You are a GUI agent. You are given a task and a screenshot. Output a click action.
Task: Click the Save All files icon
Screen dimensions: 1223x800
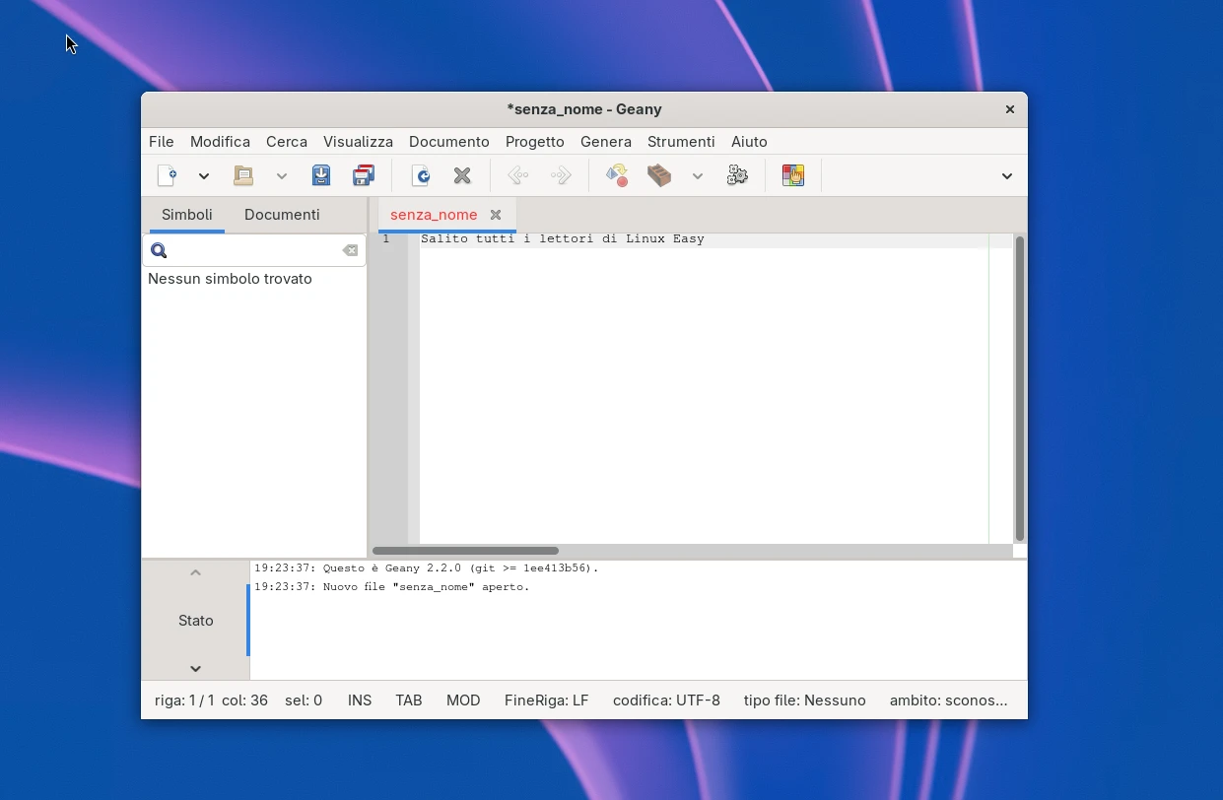tap(364, 175)
